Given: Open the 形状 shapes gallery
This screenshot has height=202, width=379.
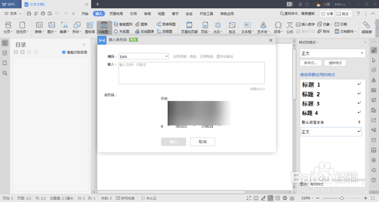Looking at the screenshot, I should coord(77,28).
